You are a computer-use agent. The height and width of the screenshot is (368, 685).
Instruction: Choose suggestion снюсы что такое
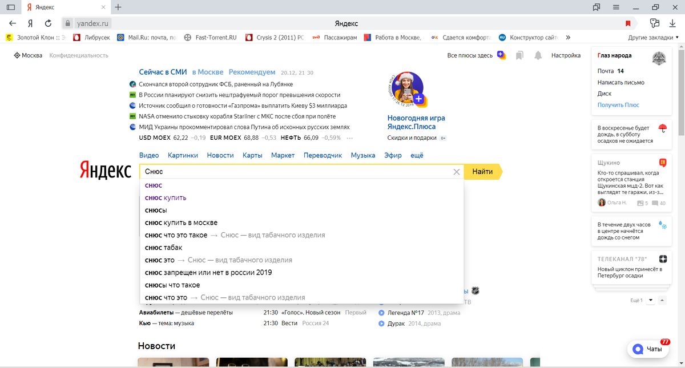click(301, 285)
